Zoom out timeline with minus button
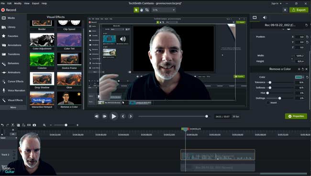The width and height of the screenshot is (311, 176). coord(51,125)
